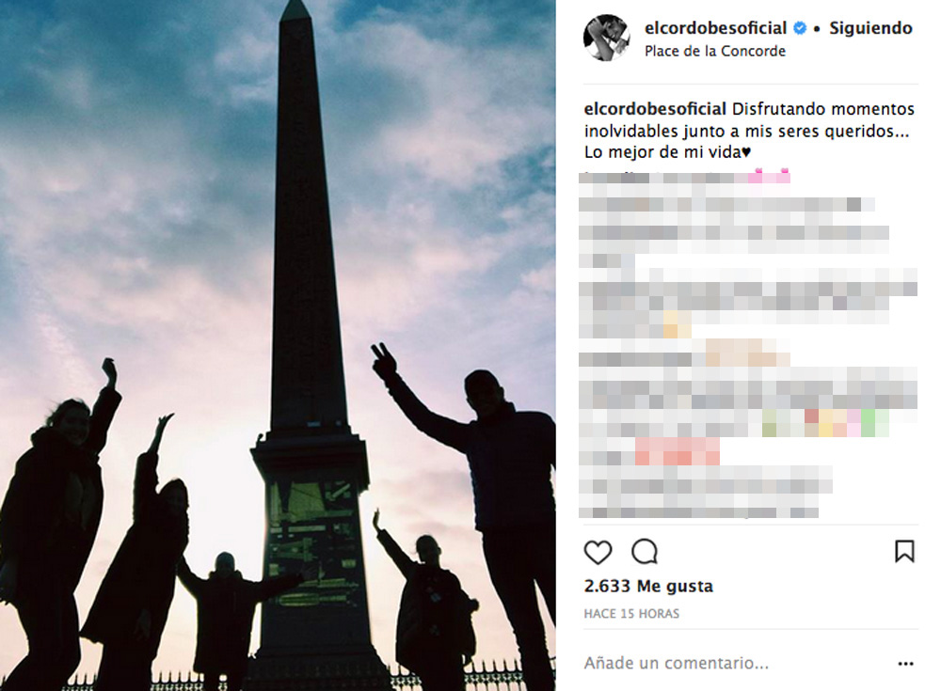This screenshot has width=941, height=691.
Task: Click the caption text Lo mejor de mi vida
Action: (667, 152)
